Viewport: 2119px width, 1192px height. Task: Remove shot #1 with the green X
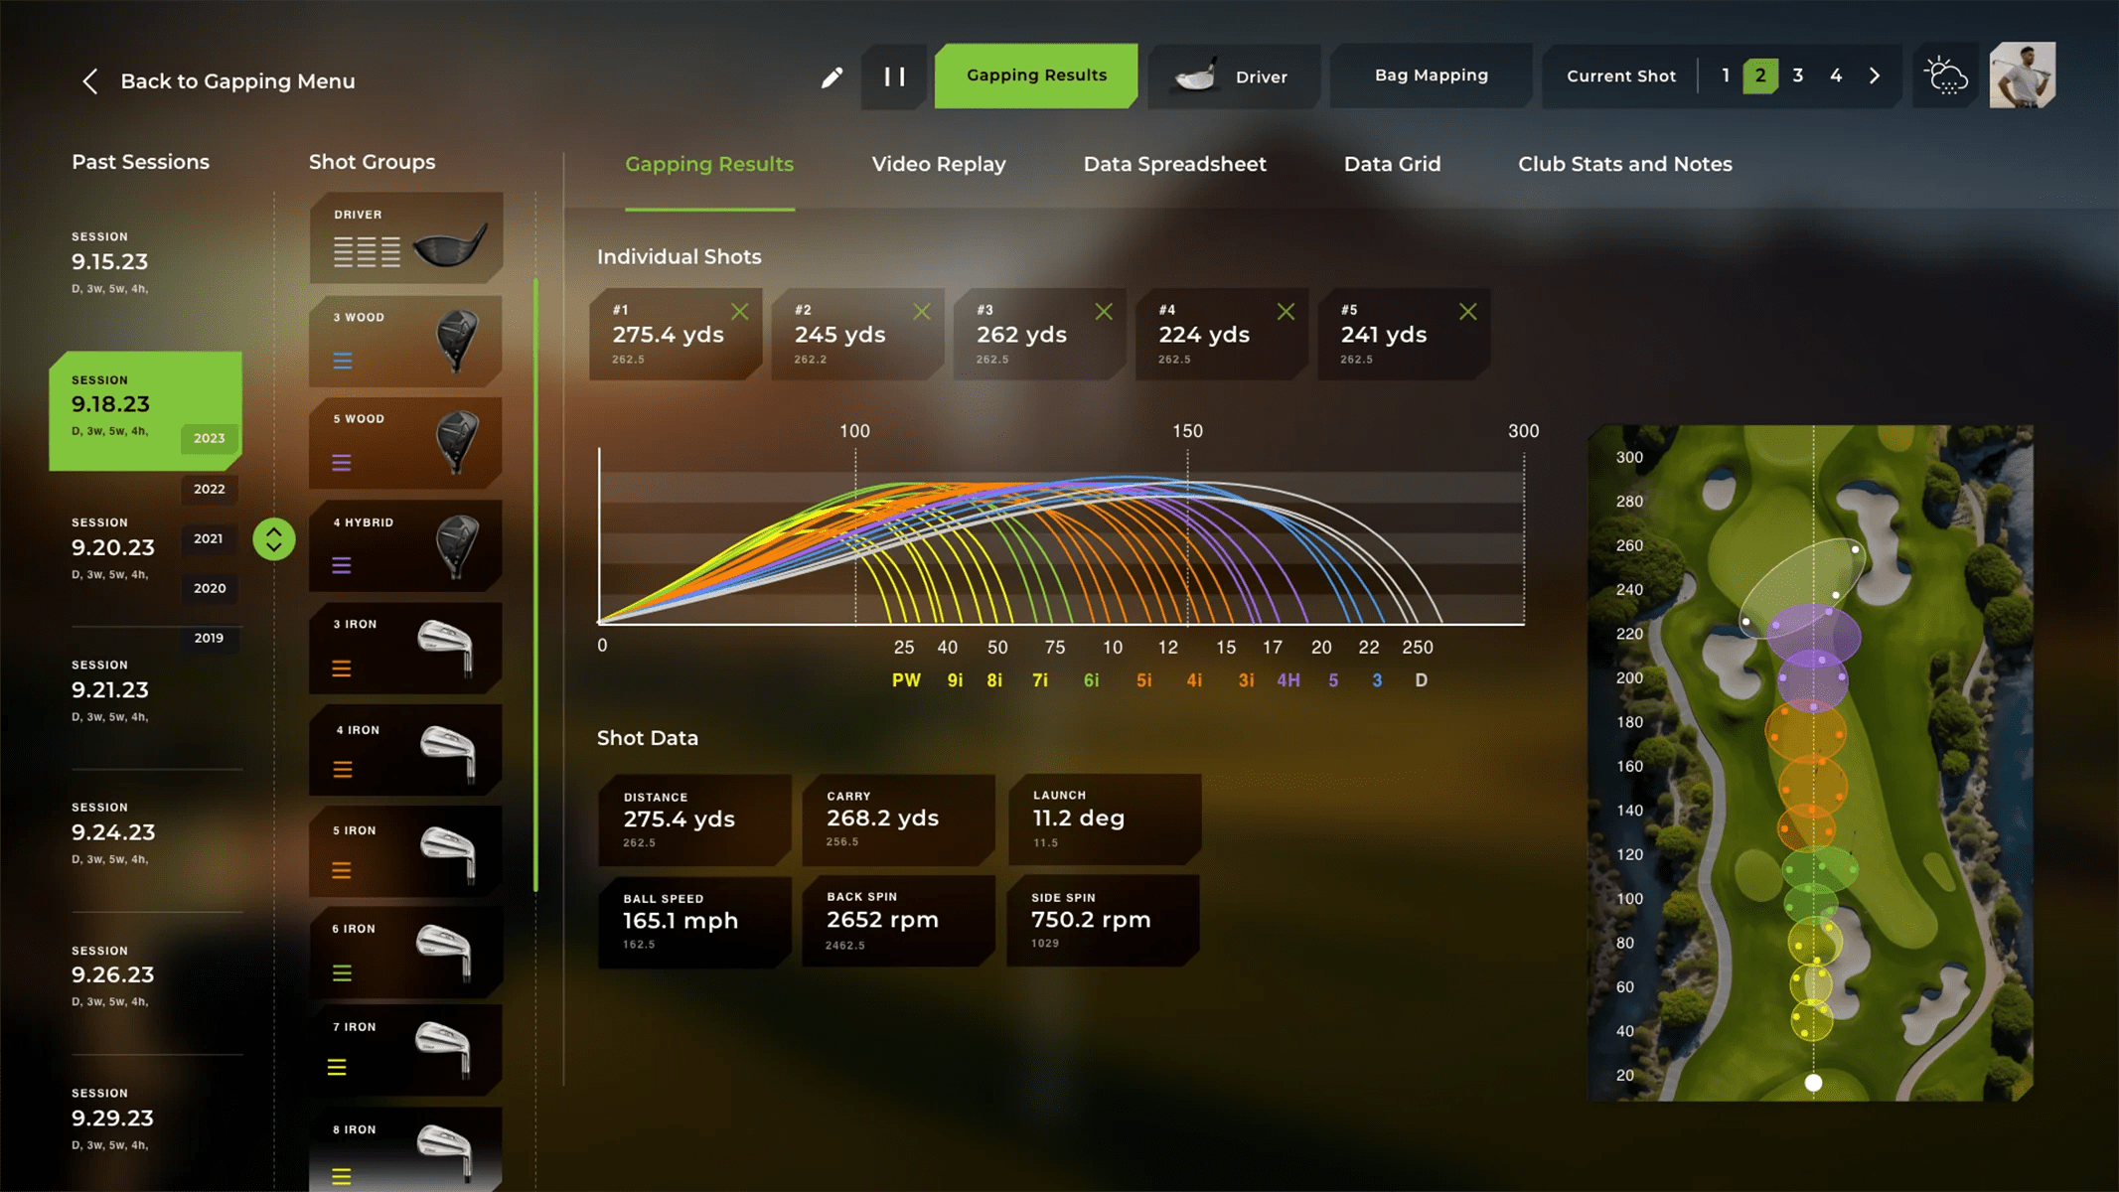739,311
